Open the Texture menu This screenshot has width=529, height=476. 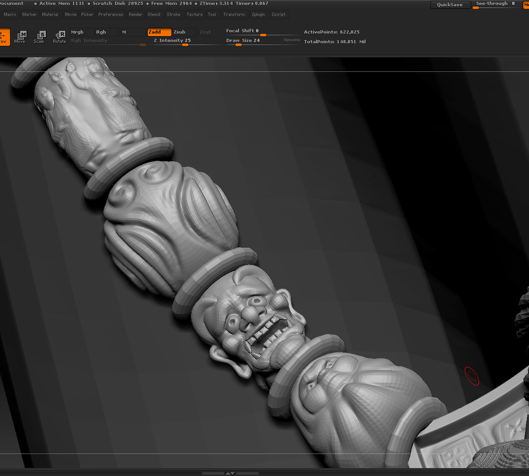click(194, 15)
